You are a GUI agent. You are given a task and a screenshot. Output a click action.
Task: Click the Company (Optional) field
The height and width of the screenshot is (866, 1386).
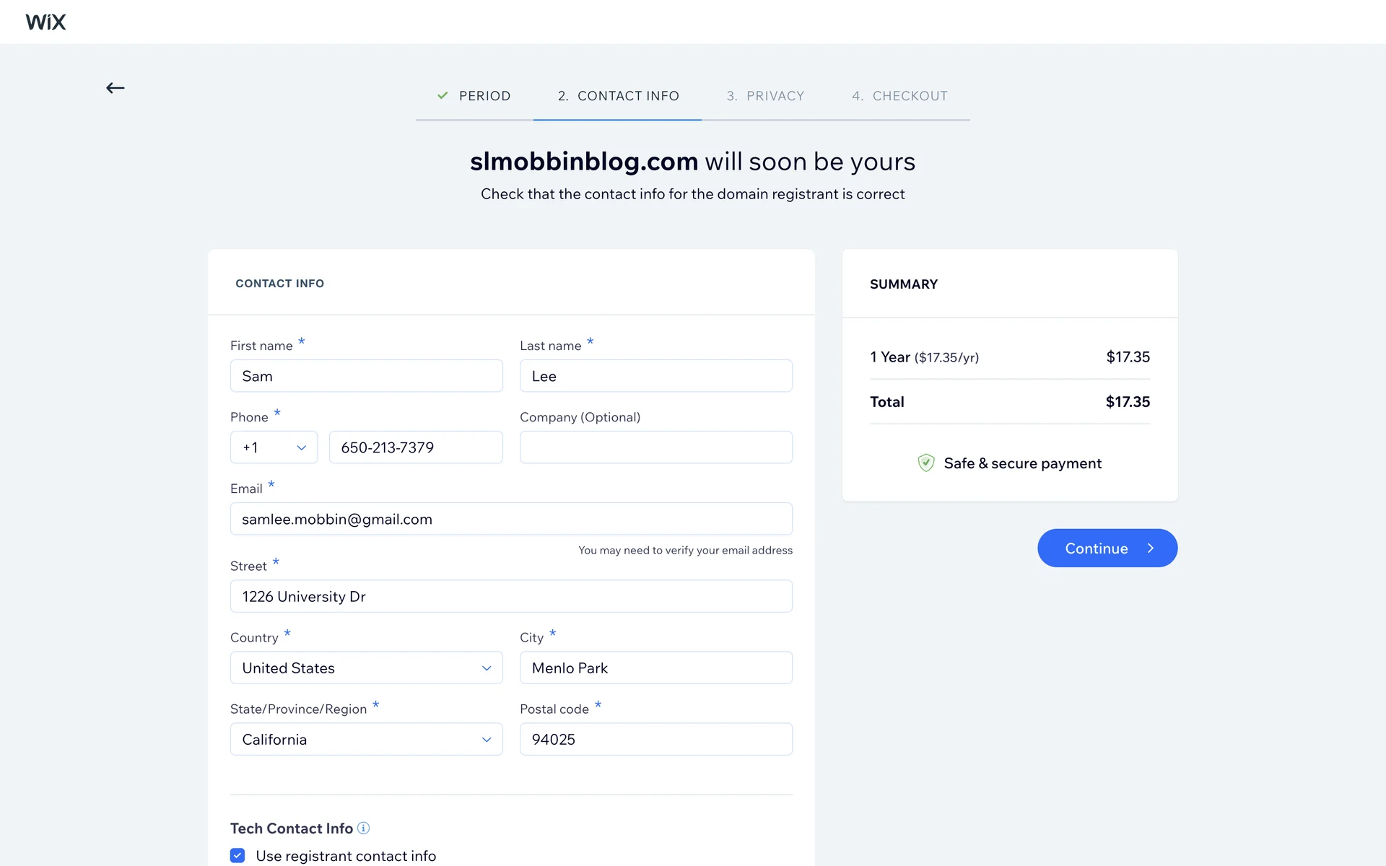pyautogui.click(x=655, y=447)
